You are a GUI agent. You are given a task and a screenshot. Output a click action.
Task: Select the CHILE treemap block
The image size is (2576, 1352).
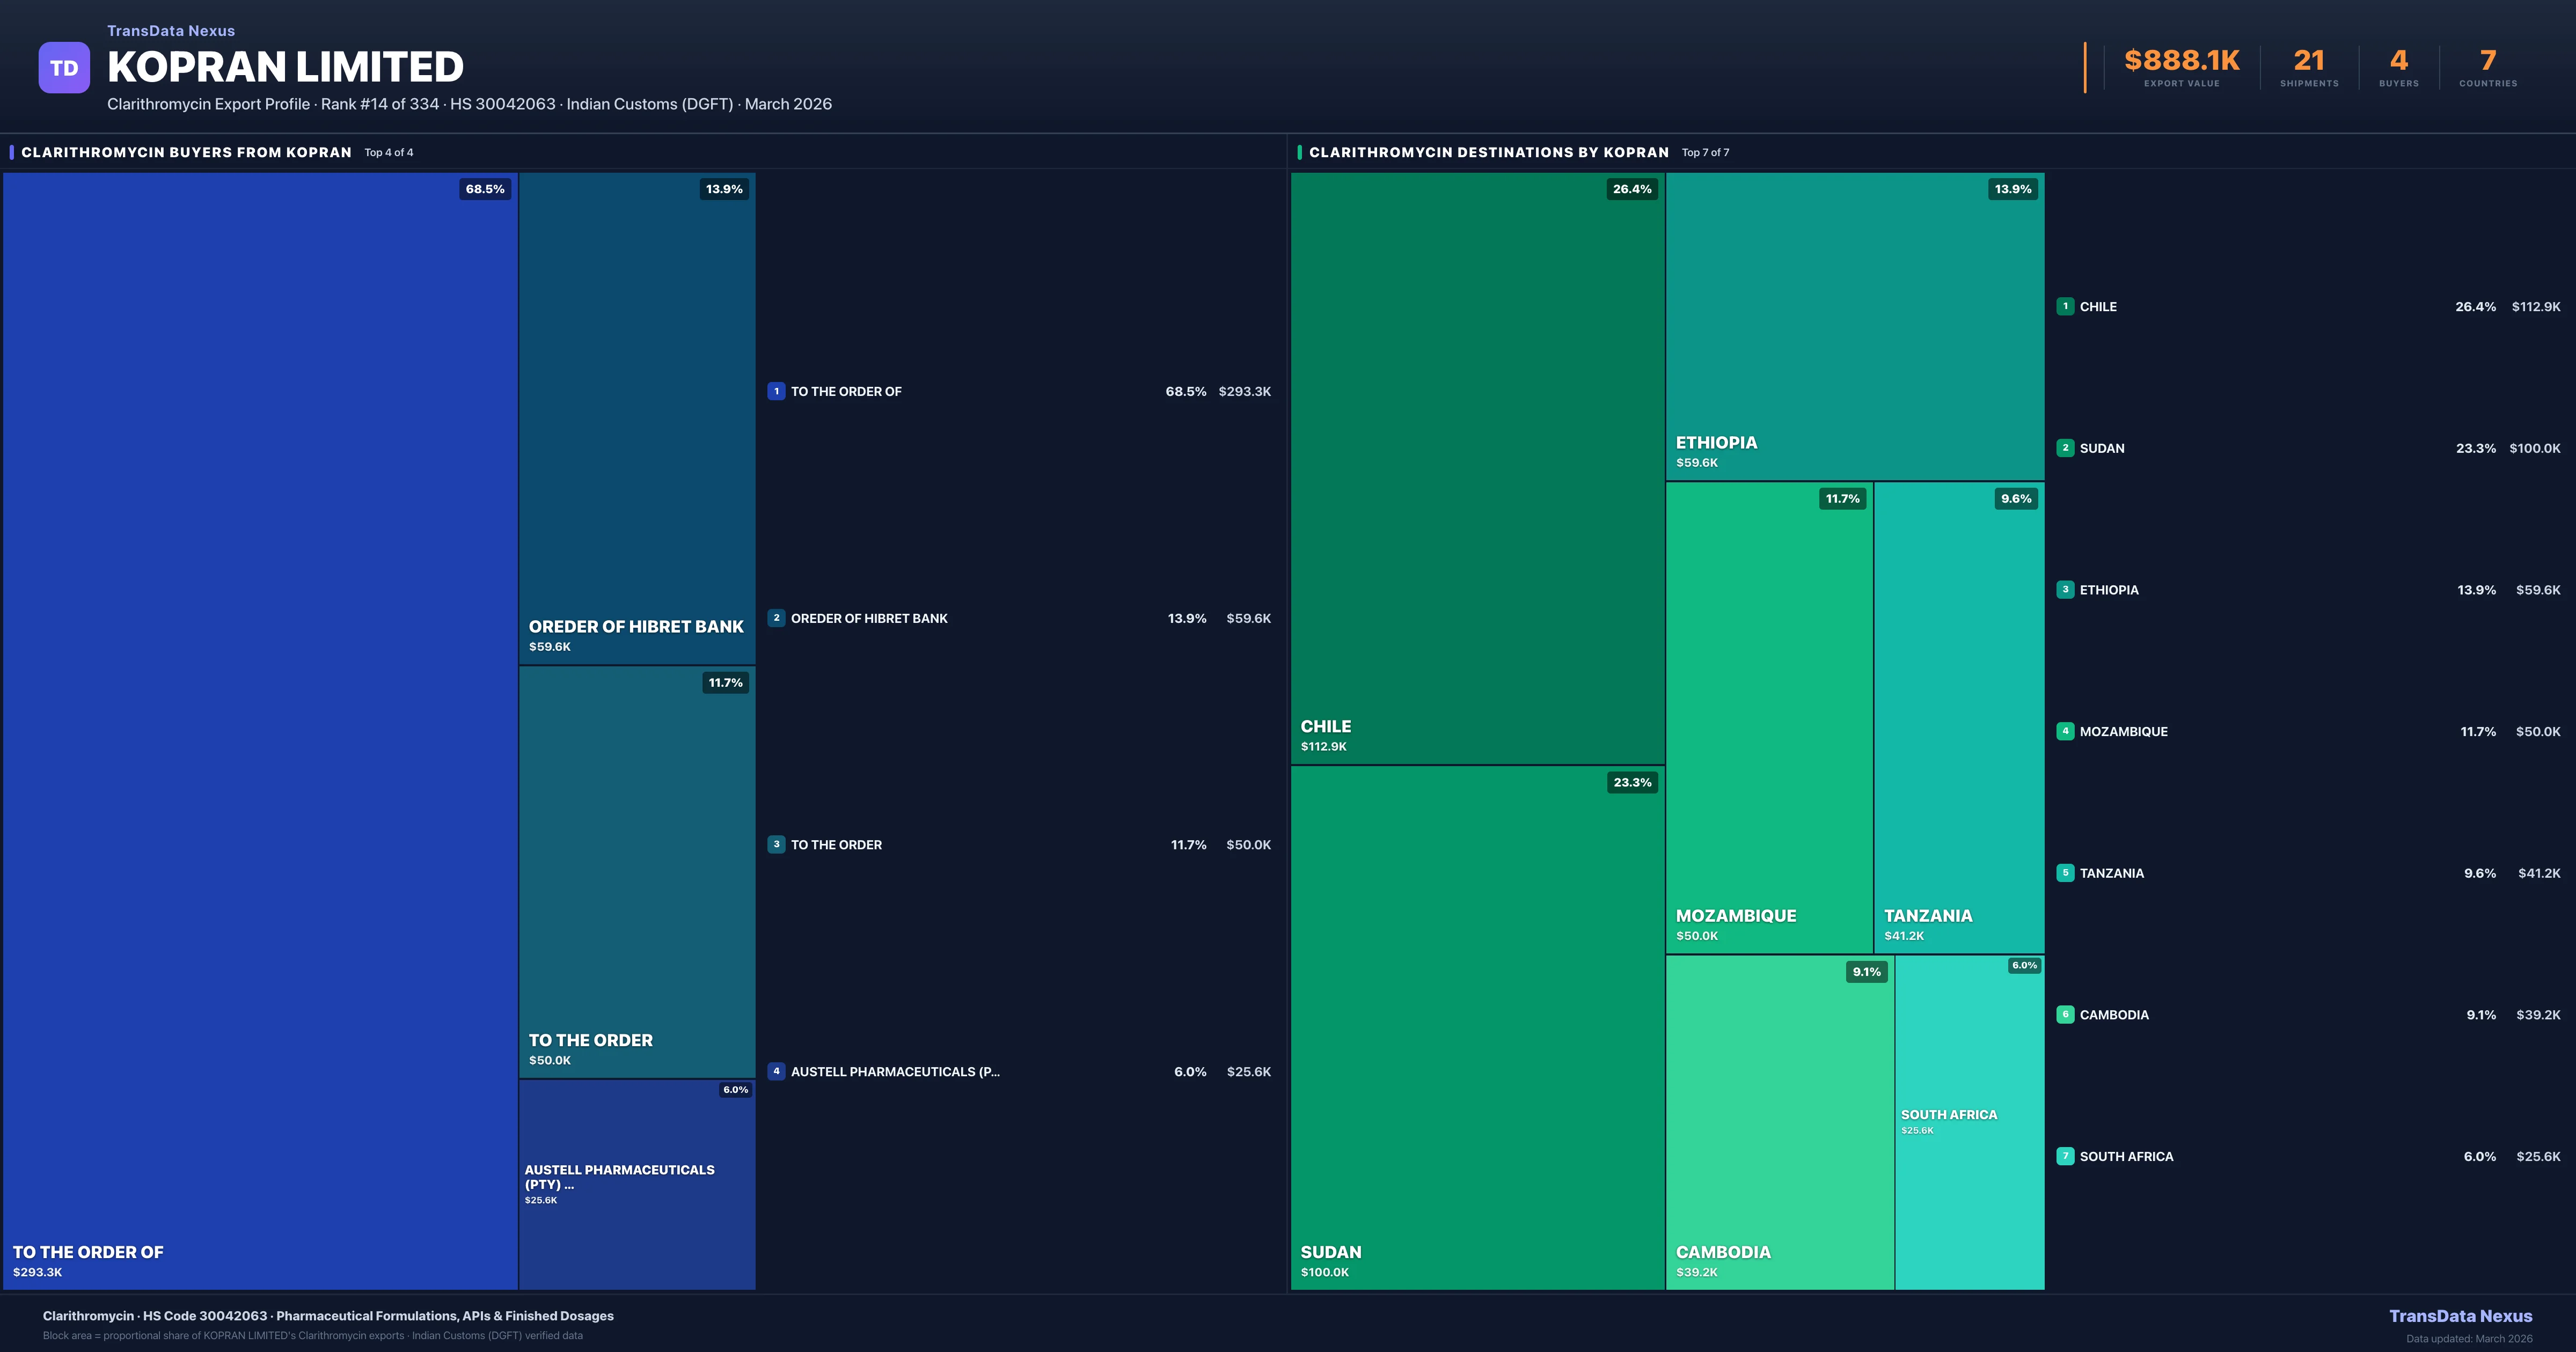(1477, 468)
